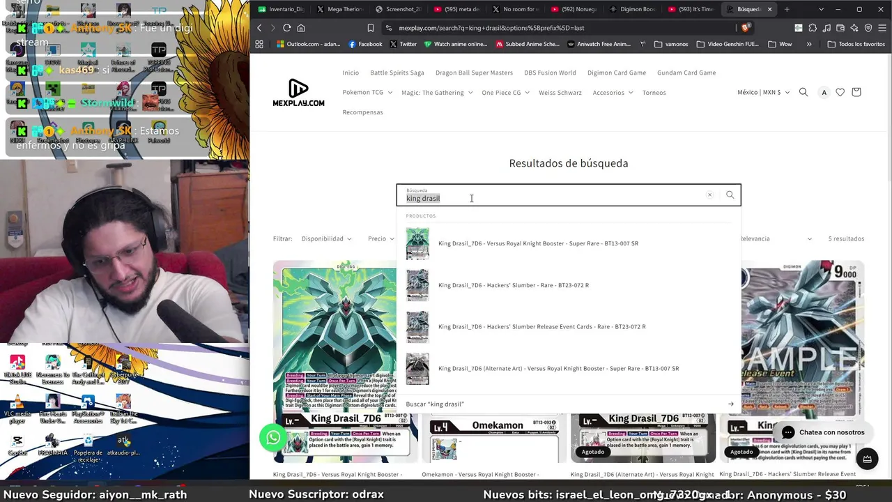Open a new browser tab
This screenshot has height=502, width=892.
[787, 9]
